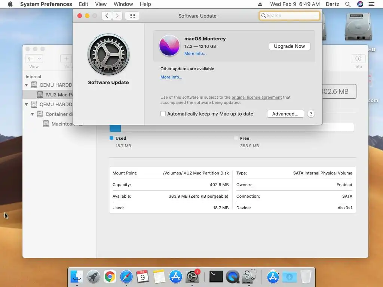Click the SATA Internal Physical Volume value
This screenshot has width=383, height=287.
point(323,173)
